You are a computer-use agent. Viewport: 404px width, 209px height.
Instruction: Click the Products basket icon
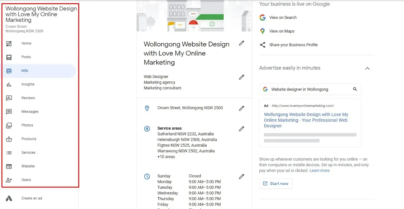pyautogui.click(x=9, y=139)
